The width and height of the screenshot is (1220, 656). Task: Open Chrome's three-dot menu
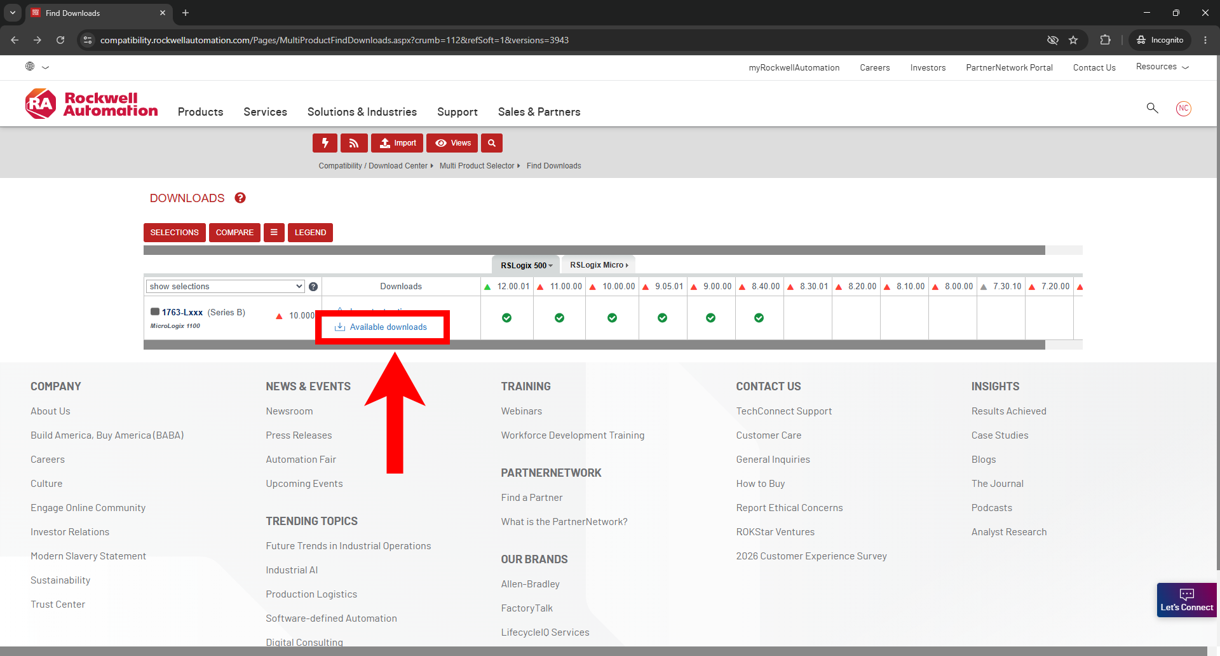point(1205,40)
